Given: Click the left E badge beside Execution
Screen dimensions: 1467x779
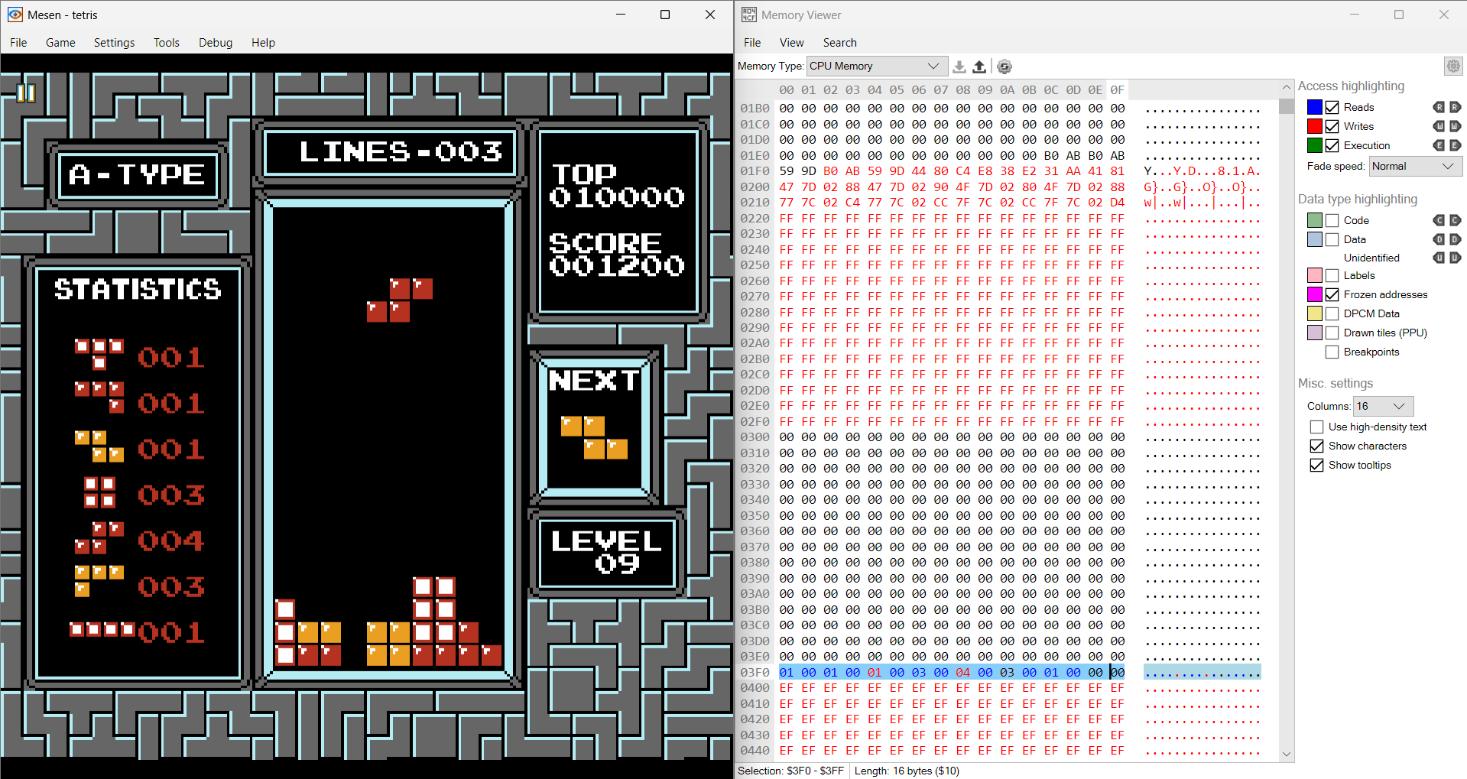Looking at the screenshot, I should click(x=1439, y=145).
